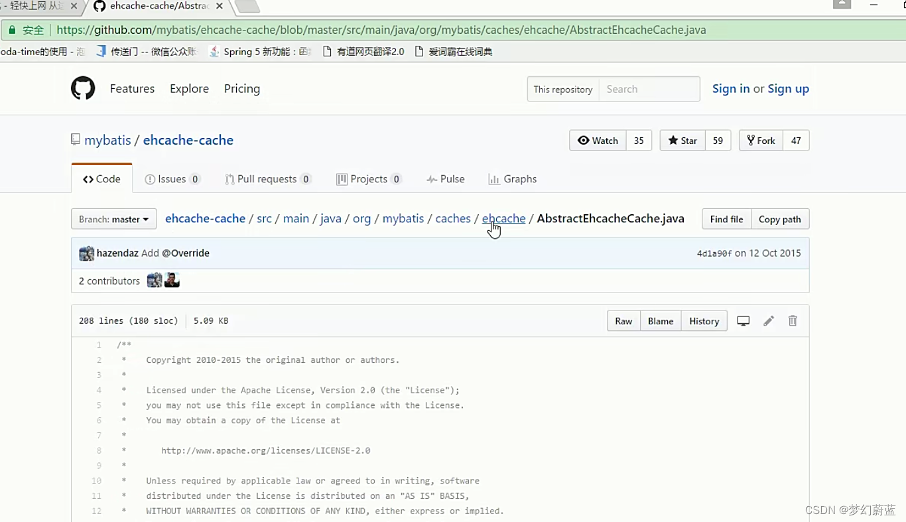Go to caches in breadcrumb path
The width and height of the screenshot is (906, 522).
453,218
